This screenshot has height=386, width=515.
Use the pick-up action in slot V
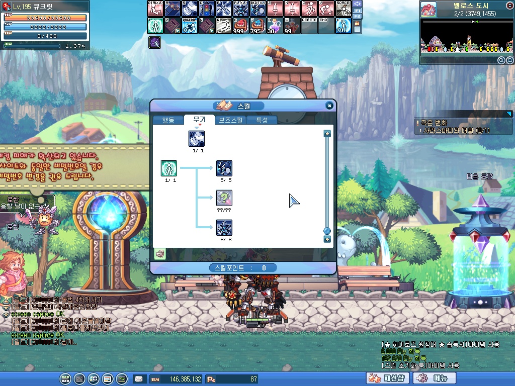pos(326,8)
